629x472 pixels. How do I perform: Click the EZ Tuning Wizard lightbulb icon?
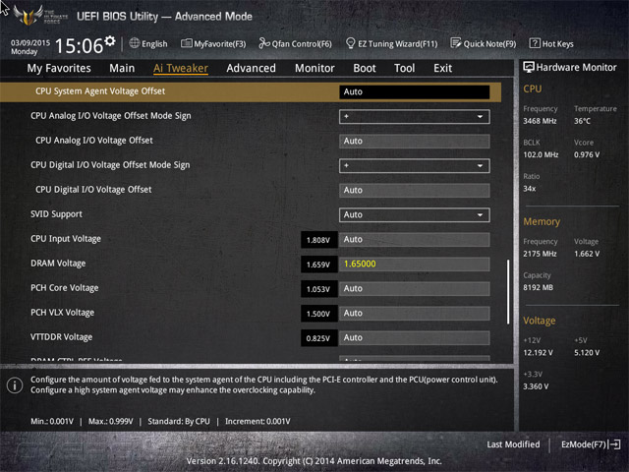[x=350, y=43]
